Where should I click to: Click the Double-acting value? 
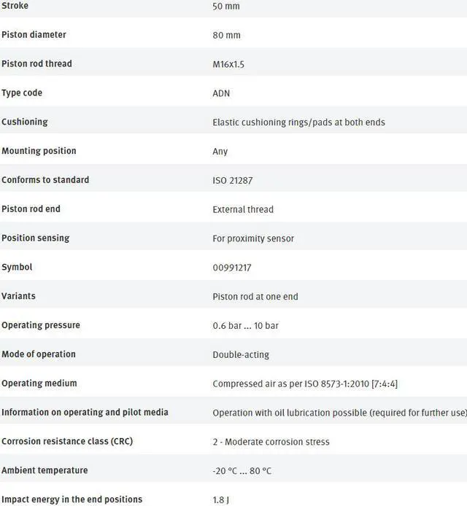point(241,354)
